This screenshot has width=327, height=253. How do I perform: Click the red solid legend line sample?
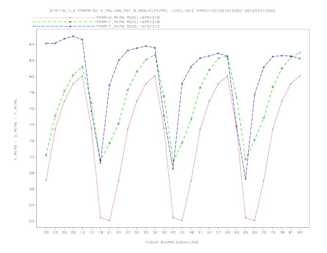point(64,17)
